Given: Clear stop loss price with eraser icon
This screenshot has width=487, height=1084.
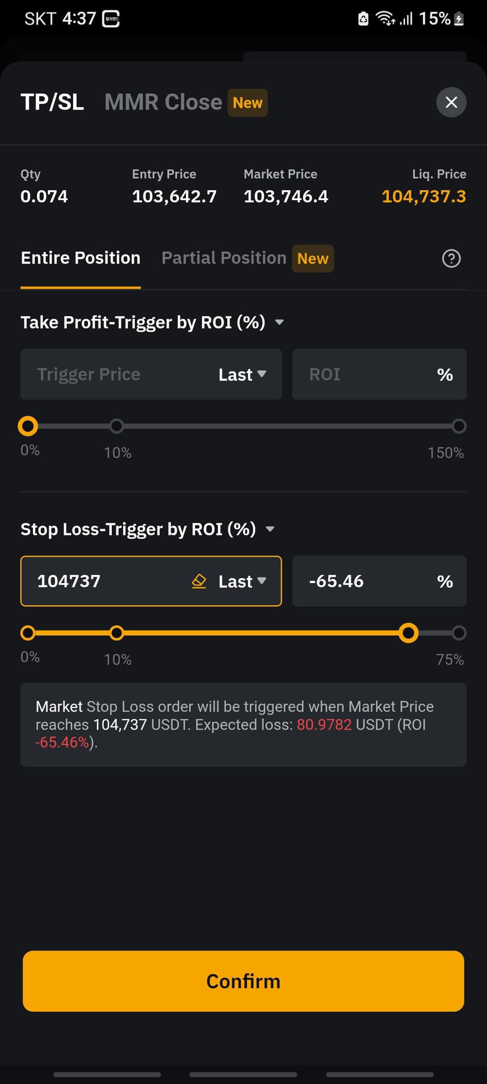Looking at the screenshot, I should (x=199, y=581).
